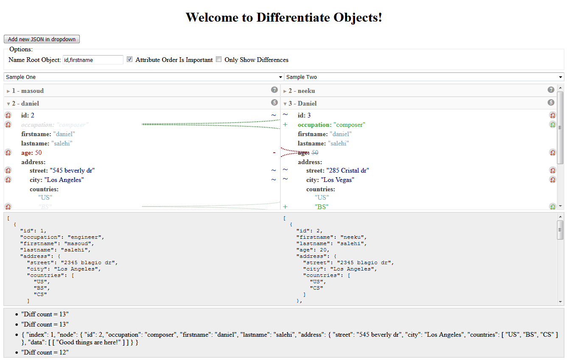Click right countries: attribute label

pyautogui.click(x=321, y=189)
